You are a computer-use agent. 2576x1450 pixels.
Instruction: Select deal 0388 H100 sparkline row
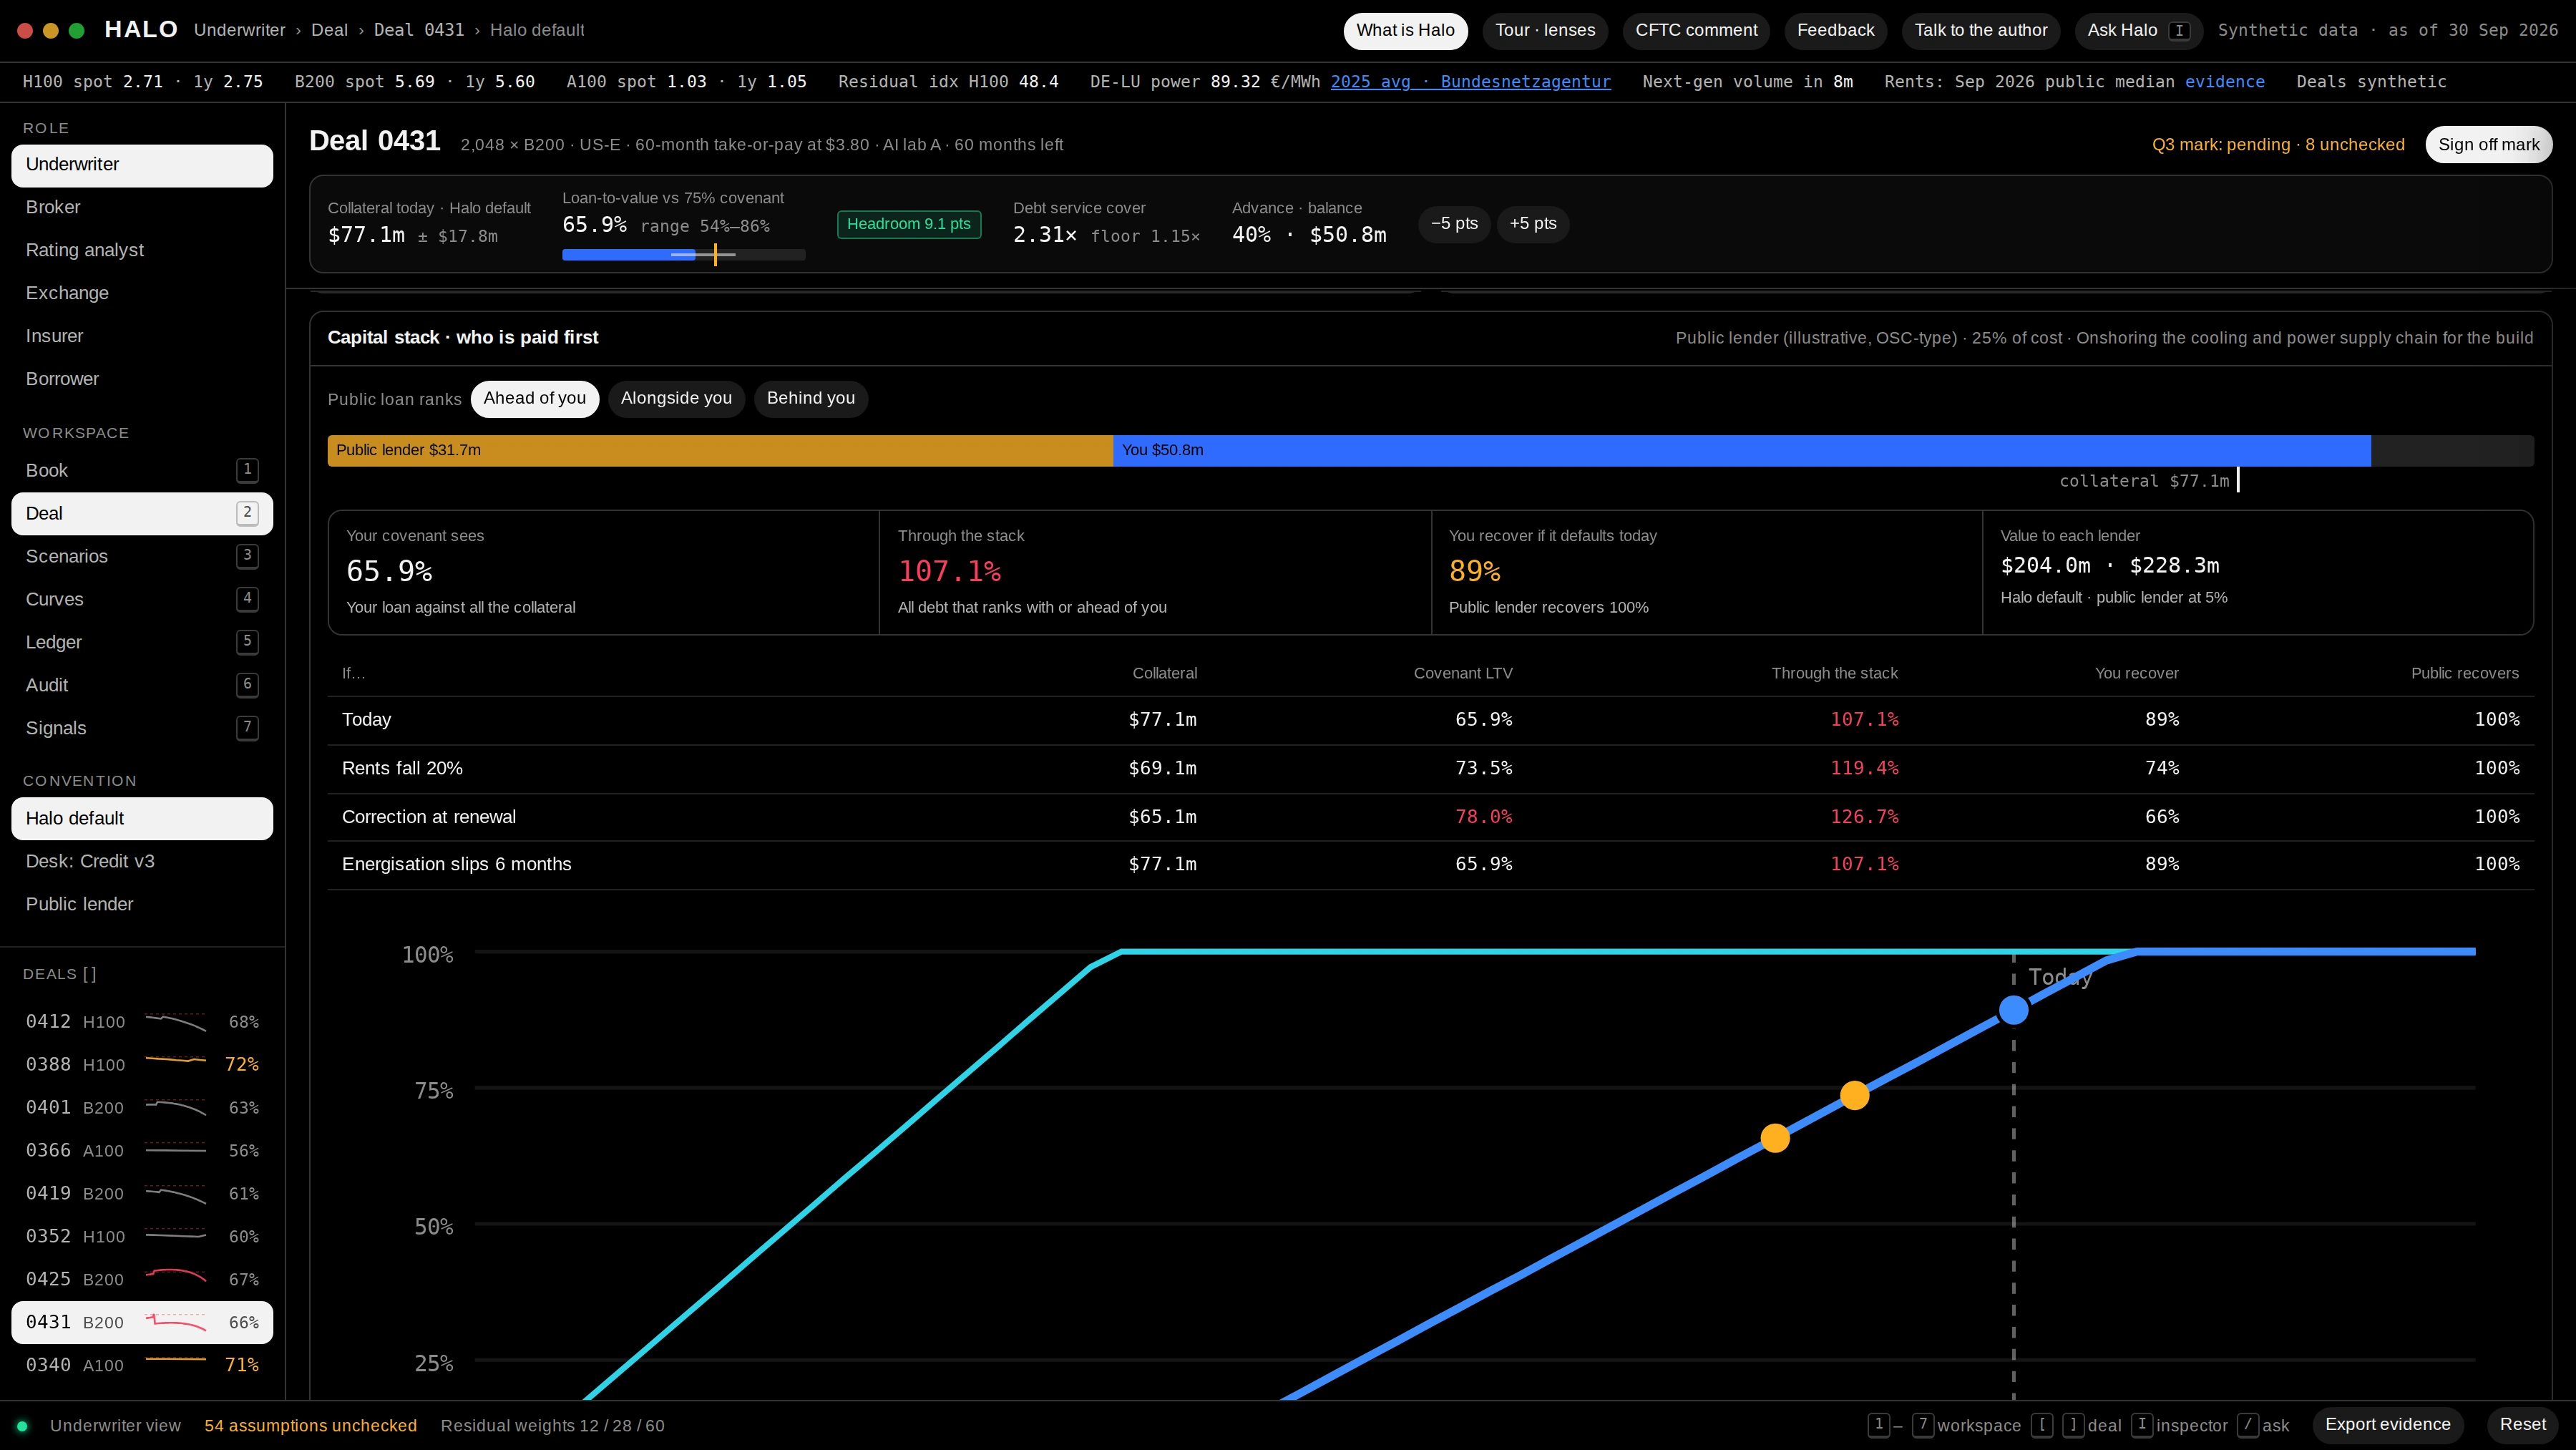click(142, 1064)
